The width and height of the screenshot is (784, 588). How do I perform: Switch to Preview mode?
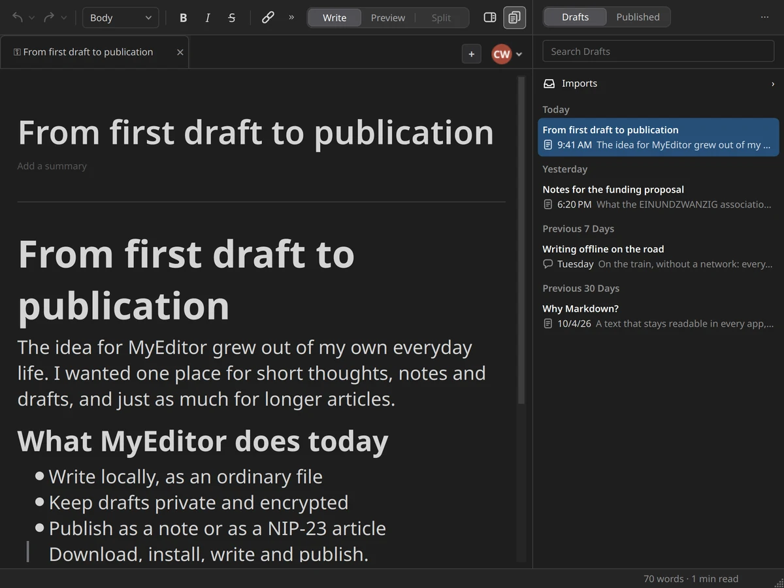pos(388,18)
